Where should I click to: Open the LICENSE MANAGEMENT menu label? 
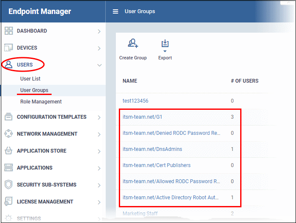click(45, 202)
